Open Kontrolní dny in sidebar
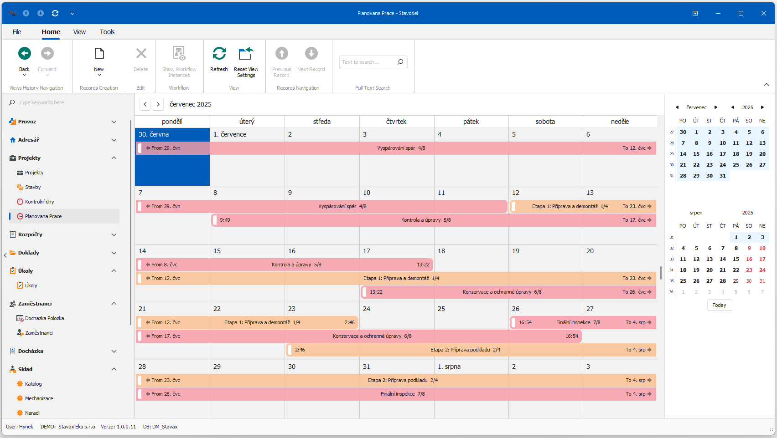Viewport: 777px width, 438px height. pos(39,202)
